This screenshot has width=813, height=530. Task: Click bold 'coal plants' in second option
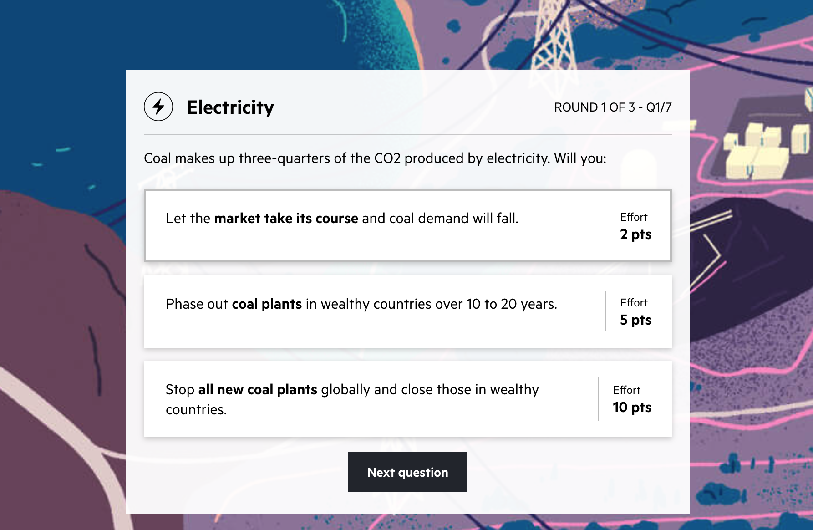pos(267,304)
